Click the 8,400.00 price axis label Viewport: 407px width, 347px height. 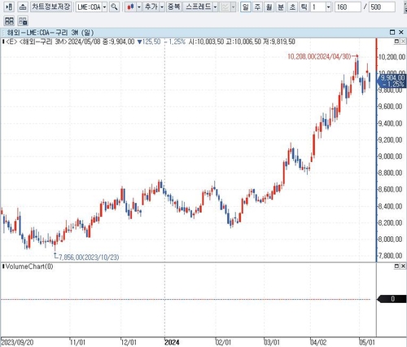click(390, 206)
